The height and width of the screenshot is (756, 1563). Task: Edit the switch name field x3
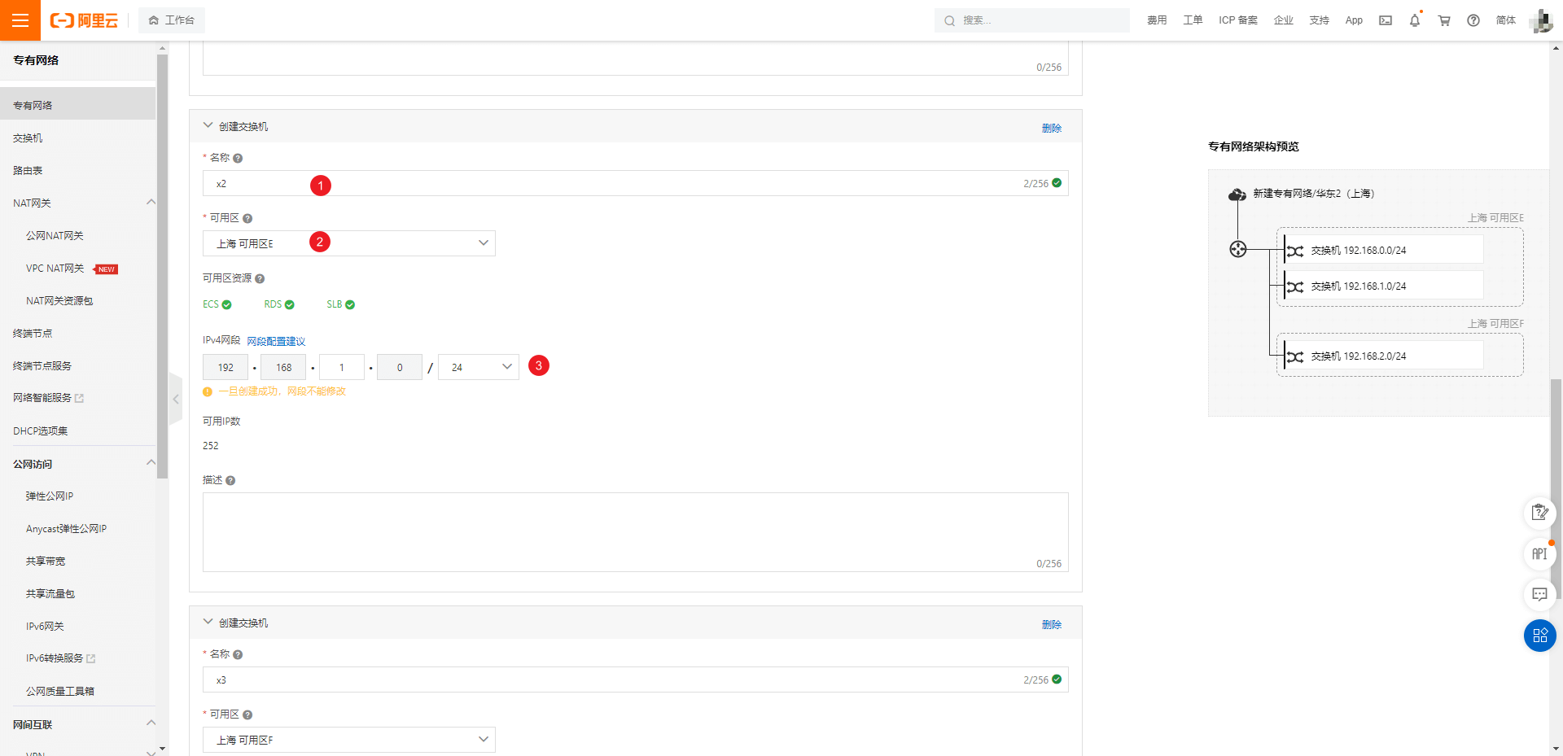coord(635,680)
